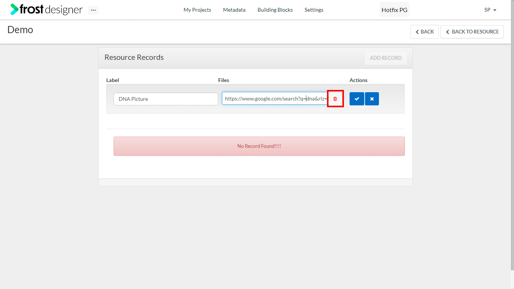The height and width of the screenshot is (289, 514).
Task: Open the Metadata menu
Action: 234,10
